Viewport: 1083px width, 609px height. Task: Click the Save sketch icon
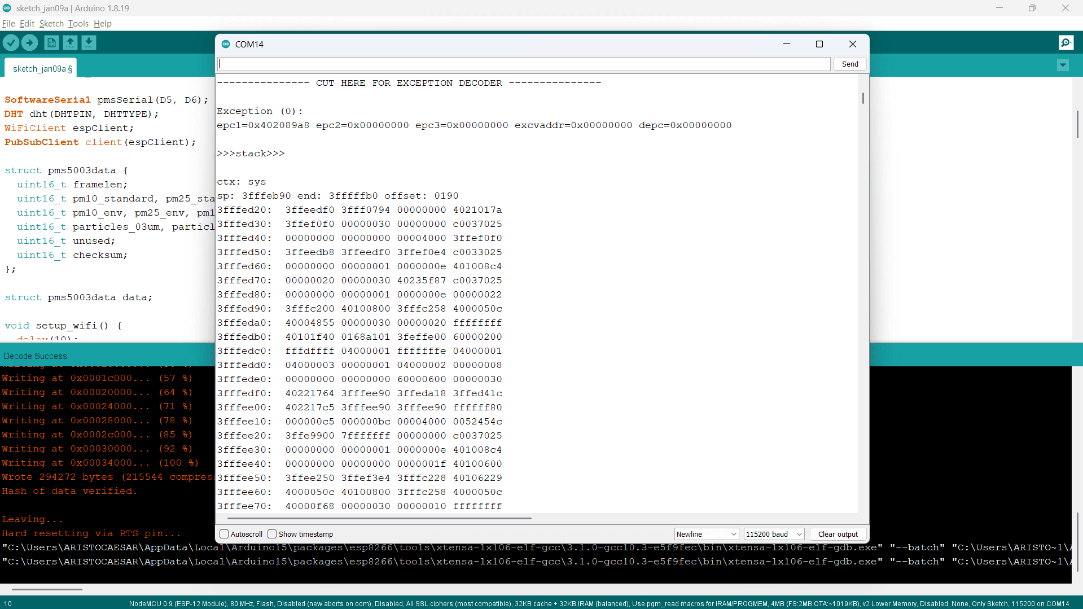click(89, 42)
